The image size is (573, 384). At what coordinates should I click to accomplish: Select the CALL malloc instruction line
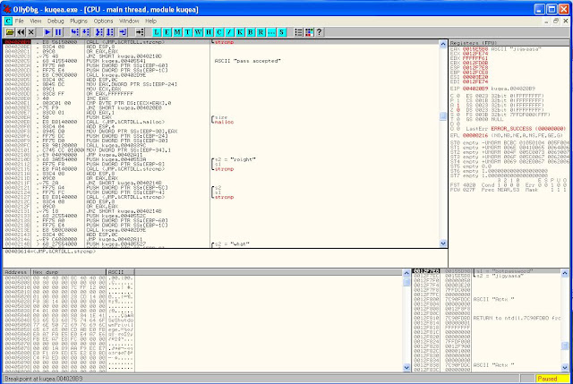[125, 122]
